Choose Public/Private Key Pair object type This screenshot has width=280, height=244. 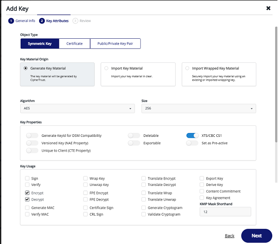coord(115,43)
